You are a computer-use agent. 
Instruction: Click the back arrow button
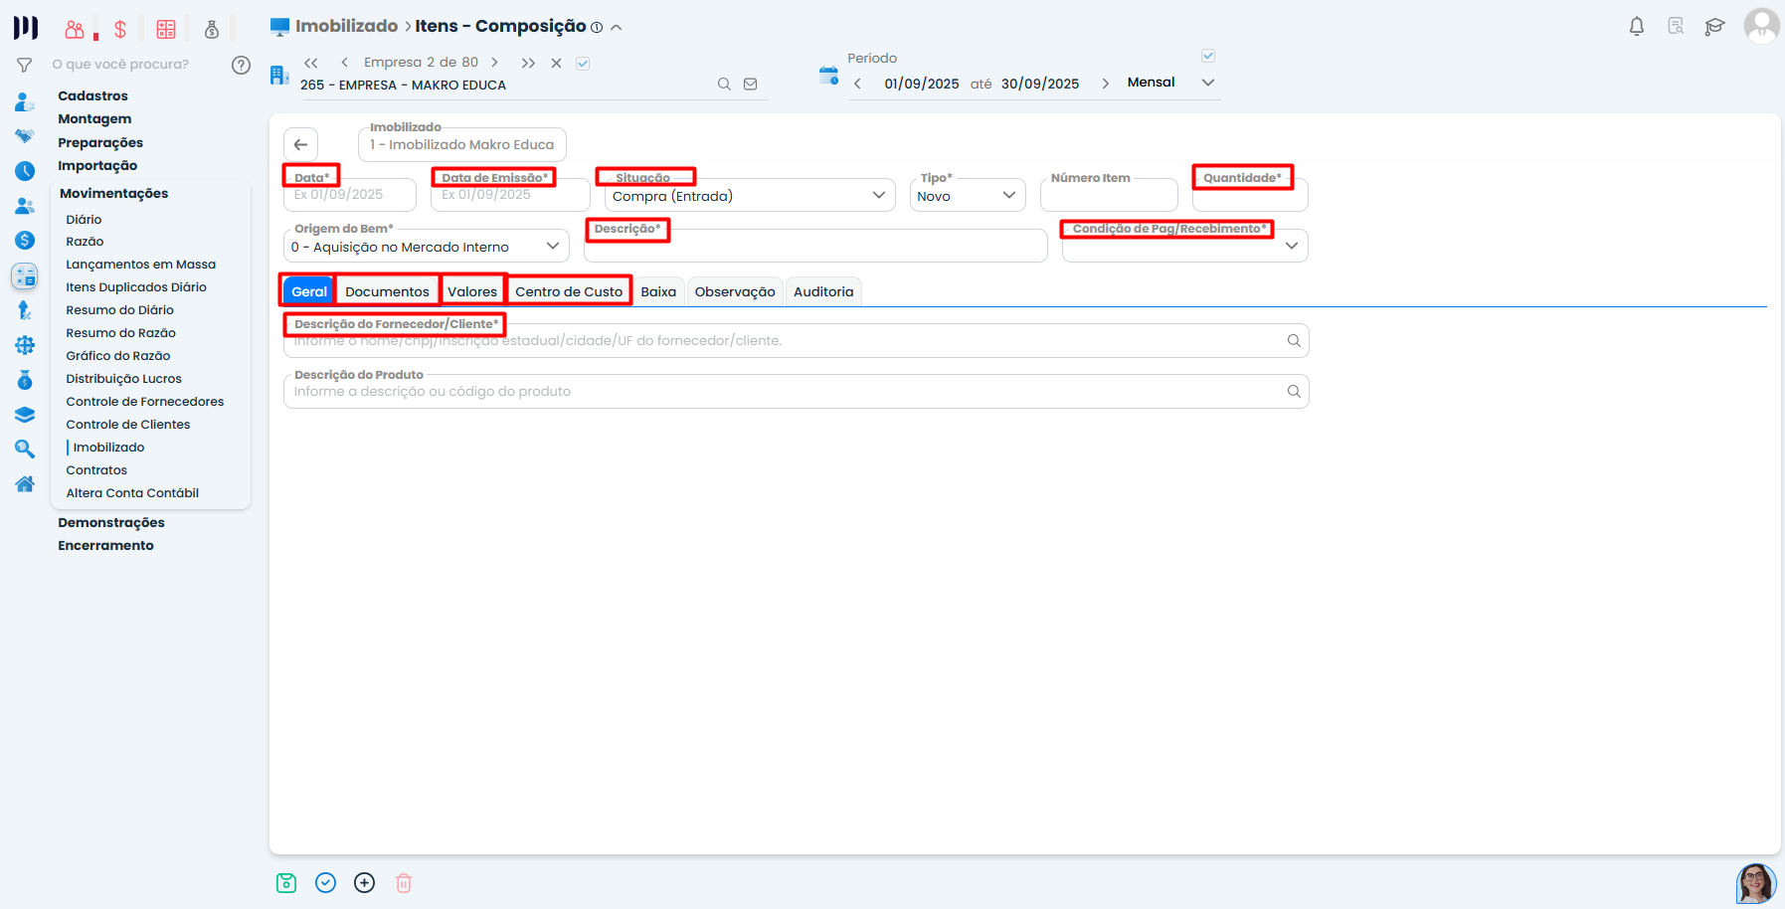(x=300, y=145)
